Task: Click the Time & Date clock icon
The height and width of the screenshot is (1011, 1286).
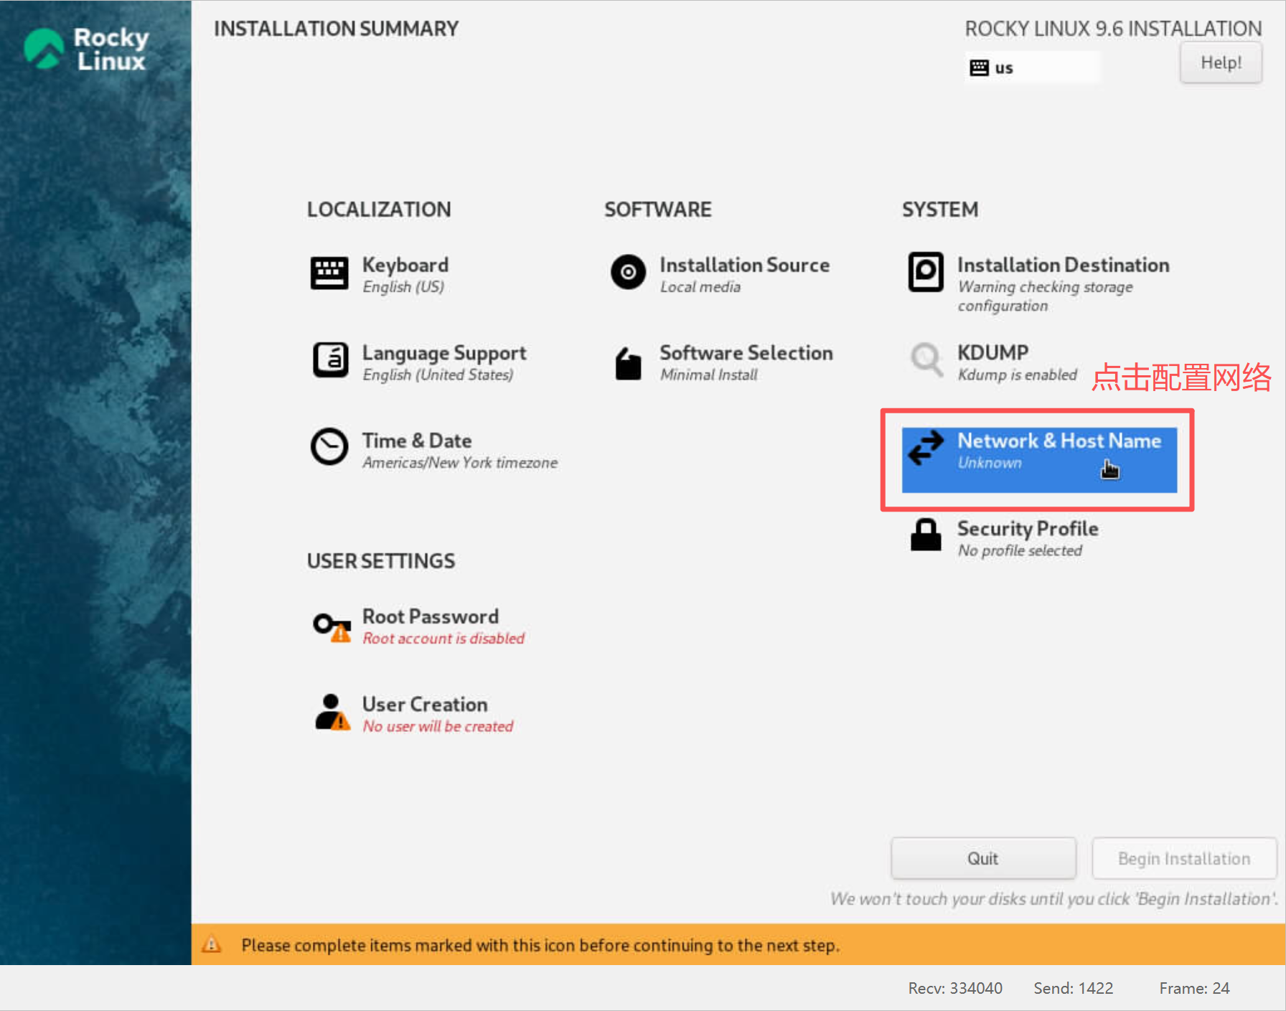Action: (329, 447)
